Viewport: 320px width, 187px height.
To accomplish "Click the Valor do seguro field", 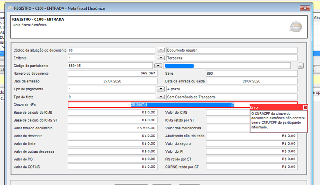I will (x=252, y=143).
